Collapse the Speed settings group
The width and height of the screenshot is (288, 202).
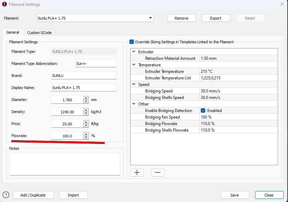[x=134, y=85]
